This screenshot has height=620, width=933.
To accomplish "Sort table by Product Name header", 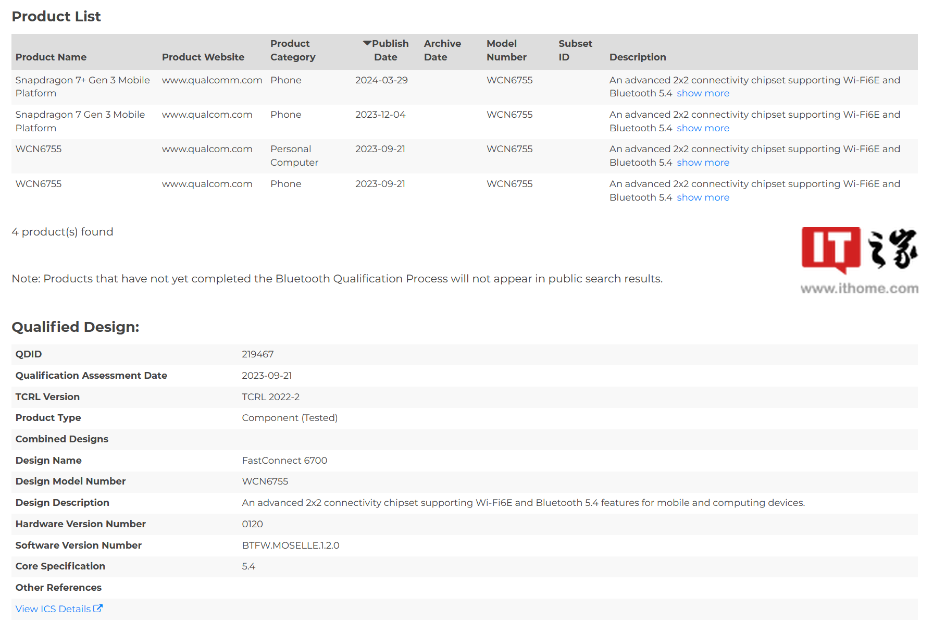I will (x=51, y=57).
